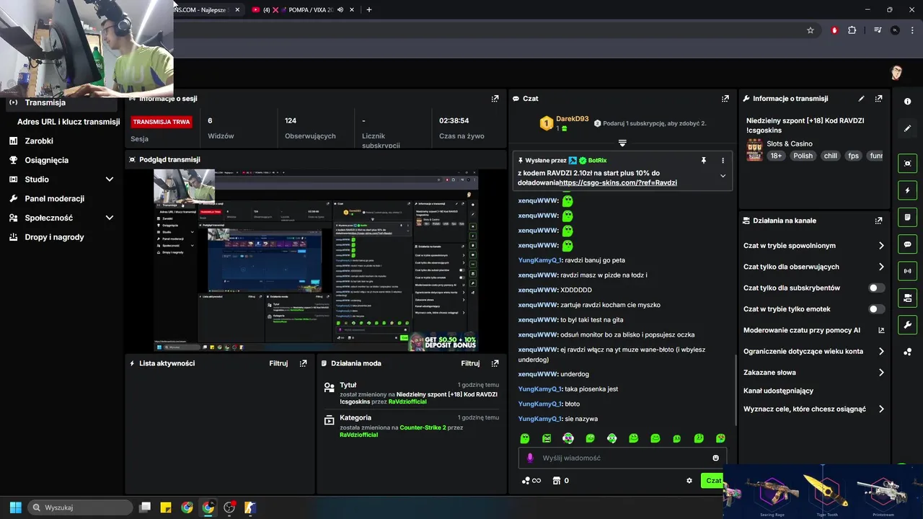Pop out the Informacje o transmisji panel
The width and height of the screenshot is (923, 519).
(x=878, y=99)
